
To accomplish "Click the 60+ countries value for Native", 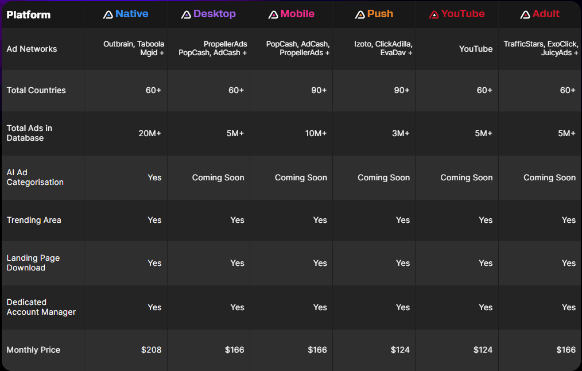I will tap(153, 90).
